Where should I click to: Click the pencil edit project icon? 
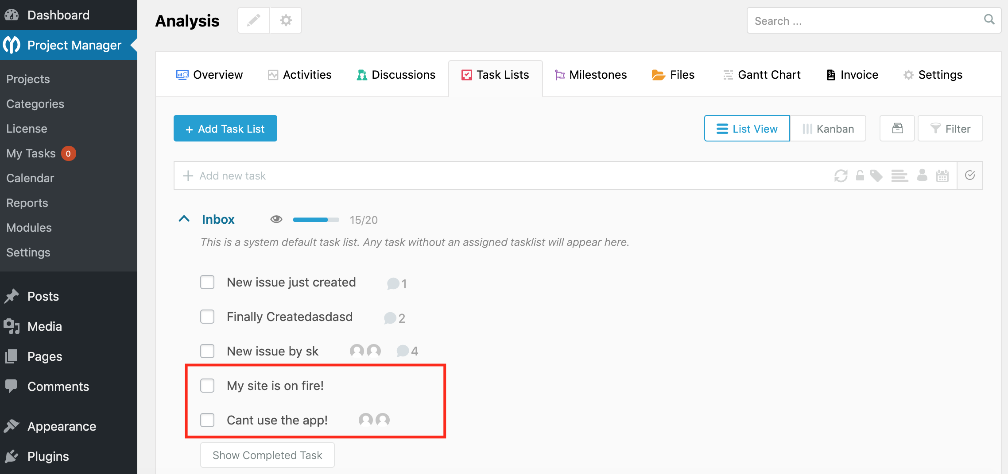[254, 20]
